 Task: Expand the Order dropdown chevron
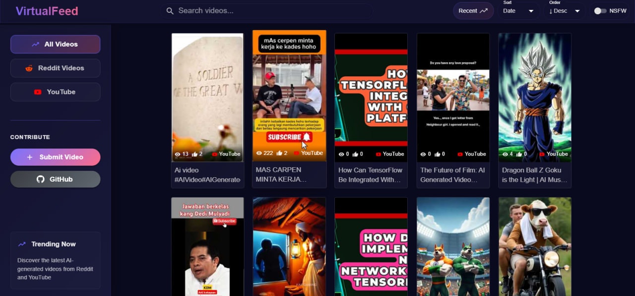[577, 11]
